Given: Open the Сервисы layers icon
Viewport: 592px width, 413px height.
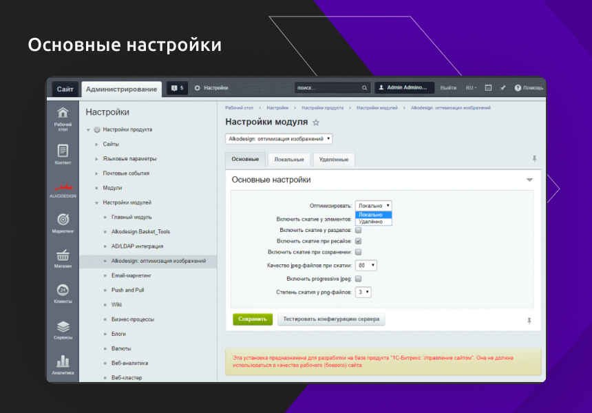Looking at the screenshot, I should (x=63, y=326).
